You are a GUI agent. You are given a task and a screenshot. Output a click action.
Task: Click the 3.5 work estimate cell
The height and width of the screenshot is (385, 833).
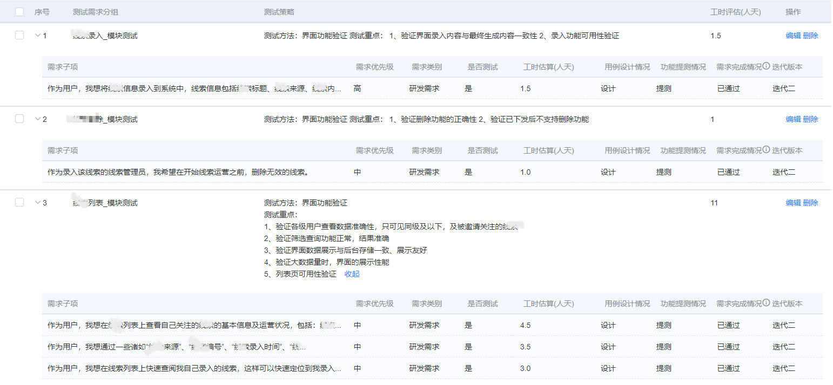525,347
